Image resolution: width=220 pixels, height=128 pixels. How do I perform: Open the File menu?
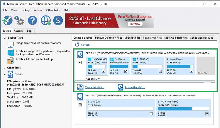click(5, 10)
